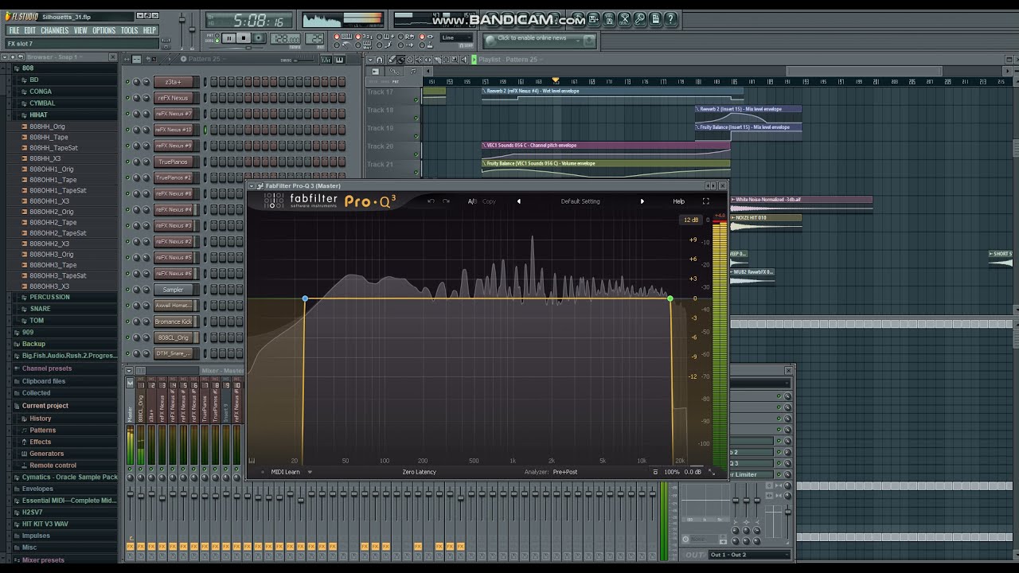Open the project info page icon in toolbar
This screenshot has height=573, width=1019.
coord(655,19)
